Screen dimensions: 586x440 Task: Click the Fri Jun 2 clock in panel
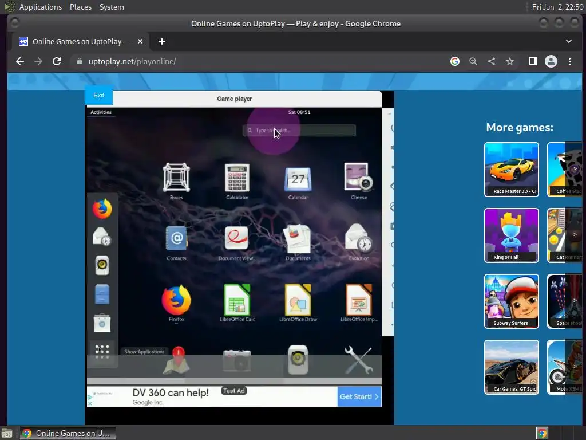[x=557, y=7]
